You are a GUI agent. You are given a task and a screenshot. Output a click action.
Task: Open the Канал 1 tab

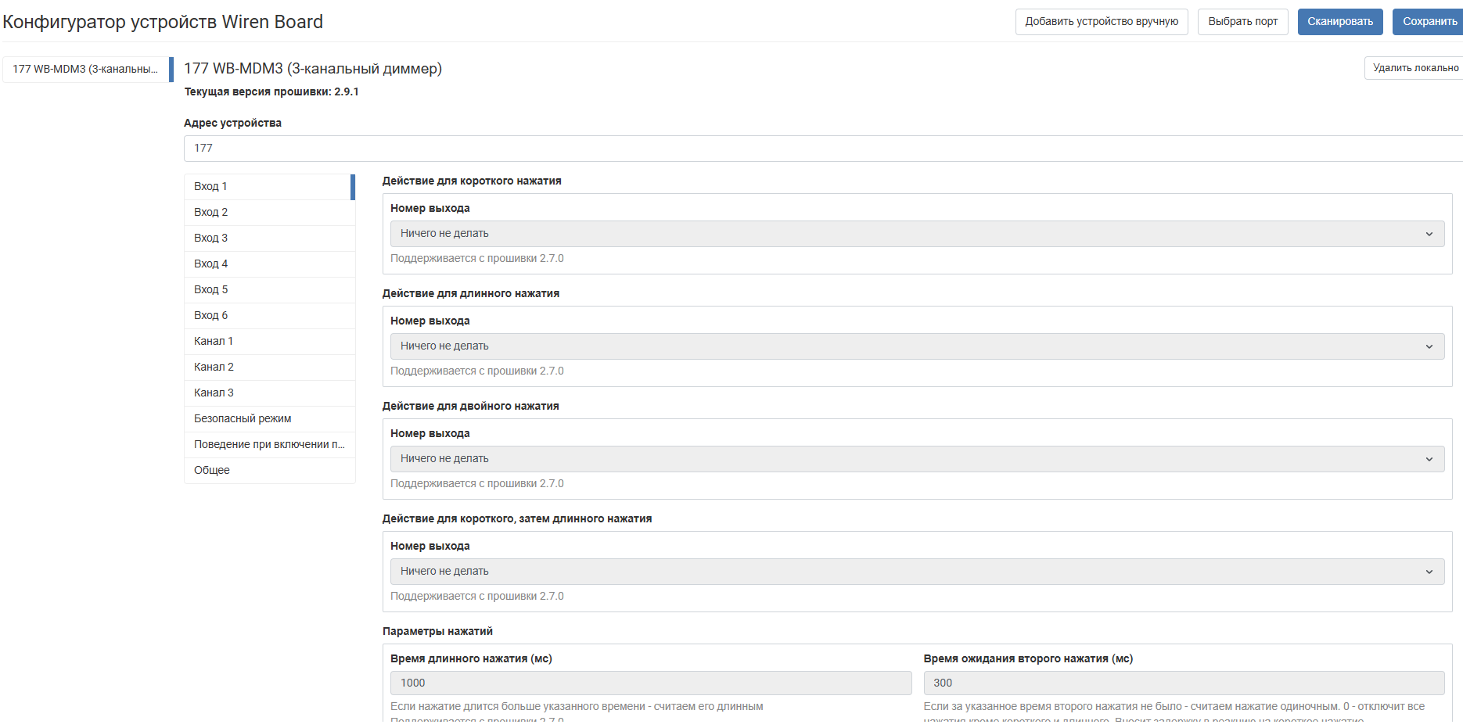(x=269, y=342)
